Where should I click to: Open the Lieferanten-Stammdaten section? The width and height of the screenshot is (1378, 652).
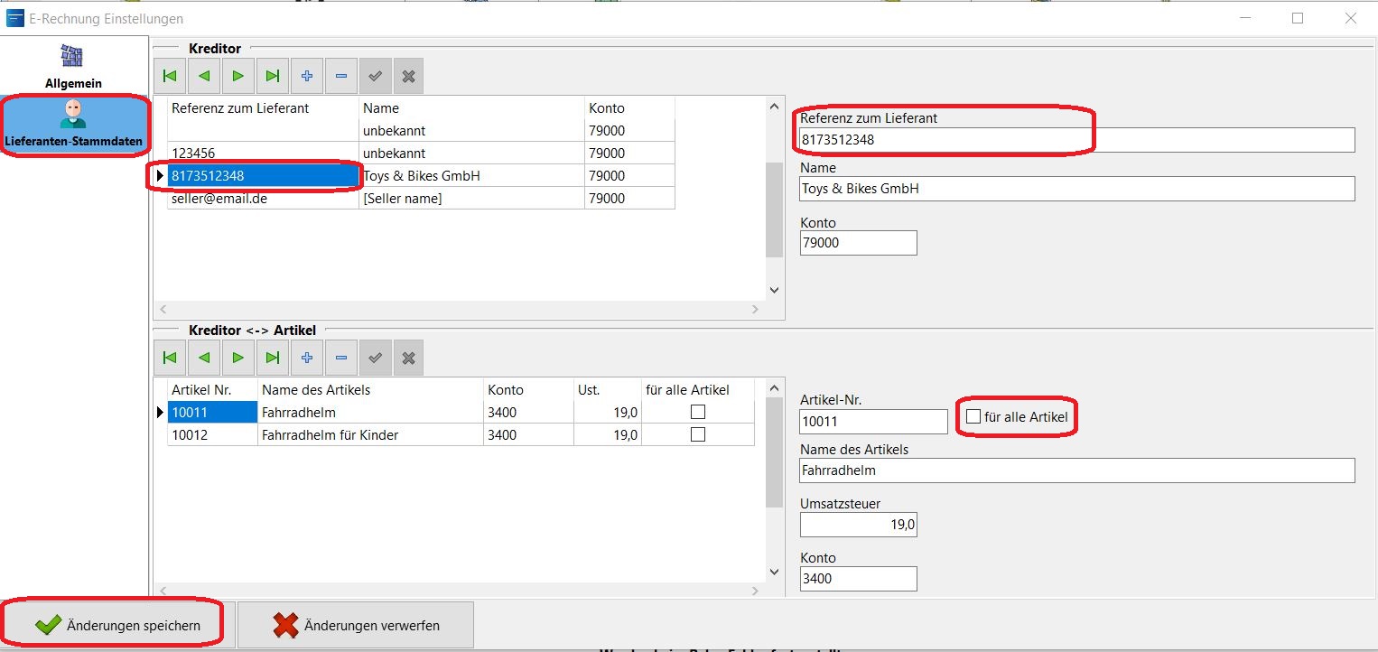(73, 125)
